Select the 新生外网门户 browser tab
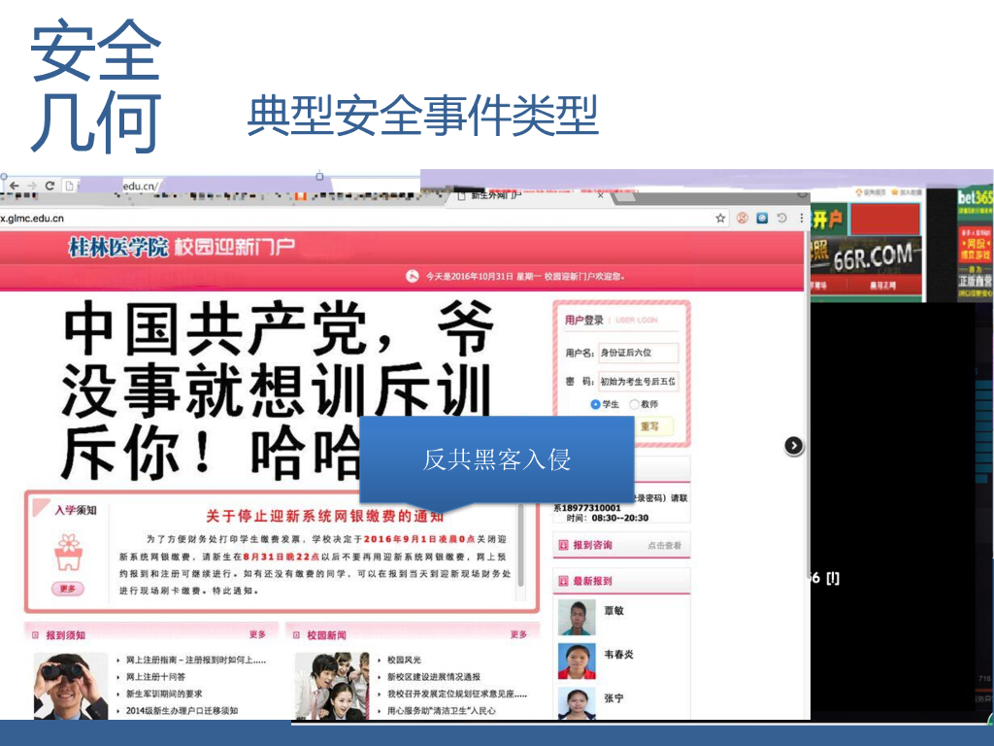This screenshot has width=994, height=746. pyautogui.click(x=529, y=196)
